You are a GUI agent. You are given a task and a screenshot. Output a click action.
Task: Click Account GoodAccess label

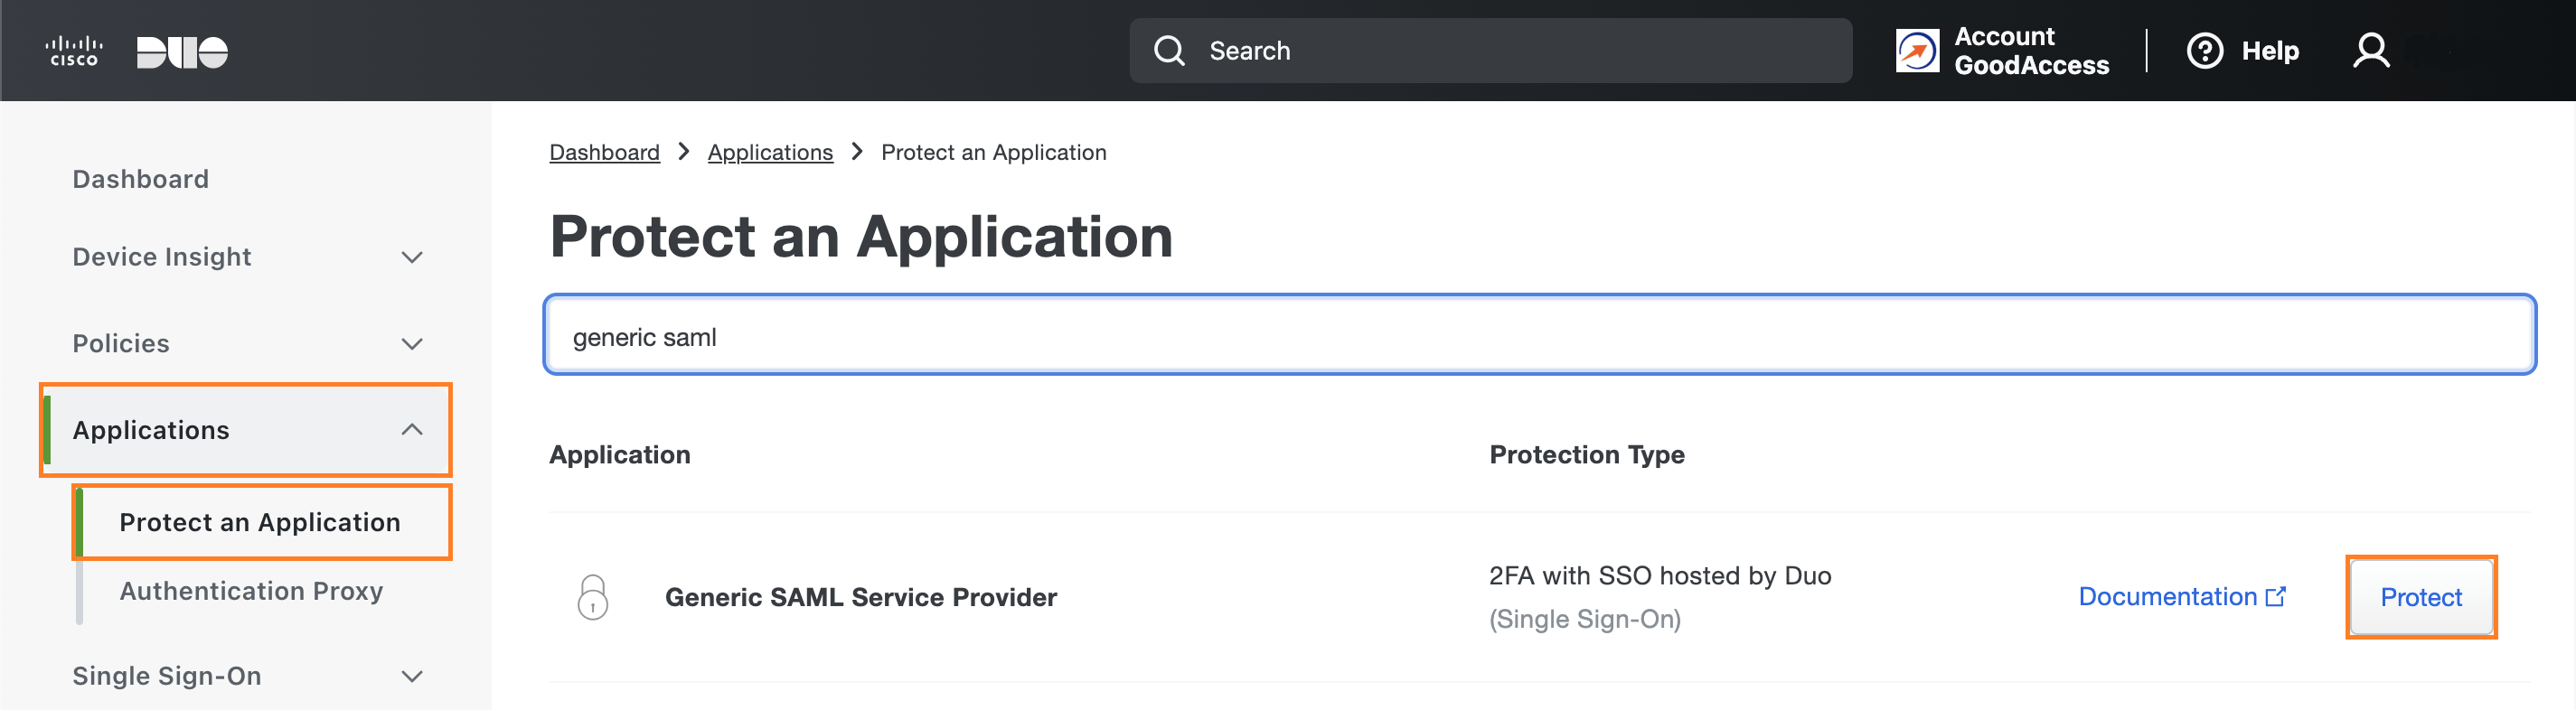point(2031,51)
